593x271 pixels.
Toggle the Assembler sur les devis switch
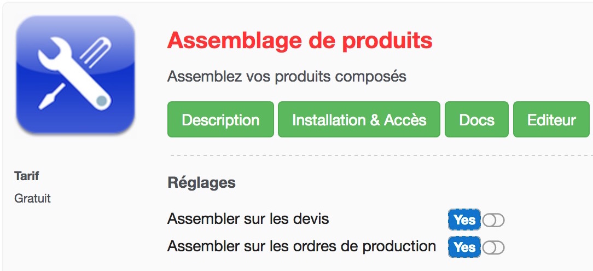[x=493, y=220]
